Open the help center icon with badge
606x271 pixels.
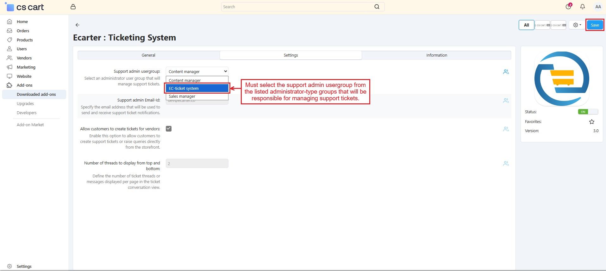[x=568, y=7]
